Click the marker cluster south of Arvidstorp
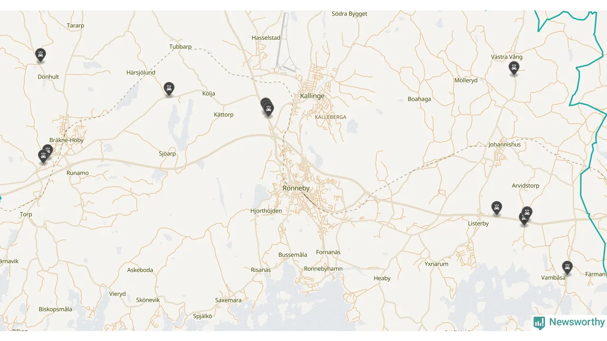Viewport: 607px width, 341px height. pyautogui.click(x=525, y=216)
